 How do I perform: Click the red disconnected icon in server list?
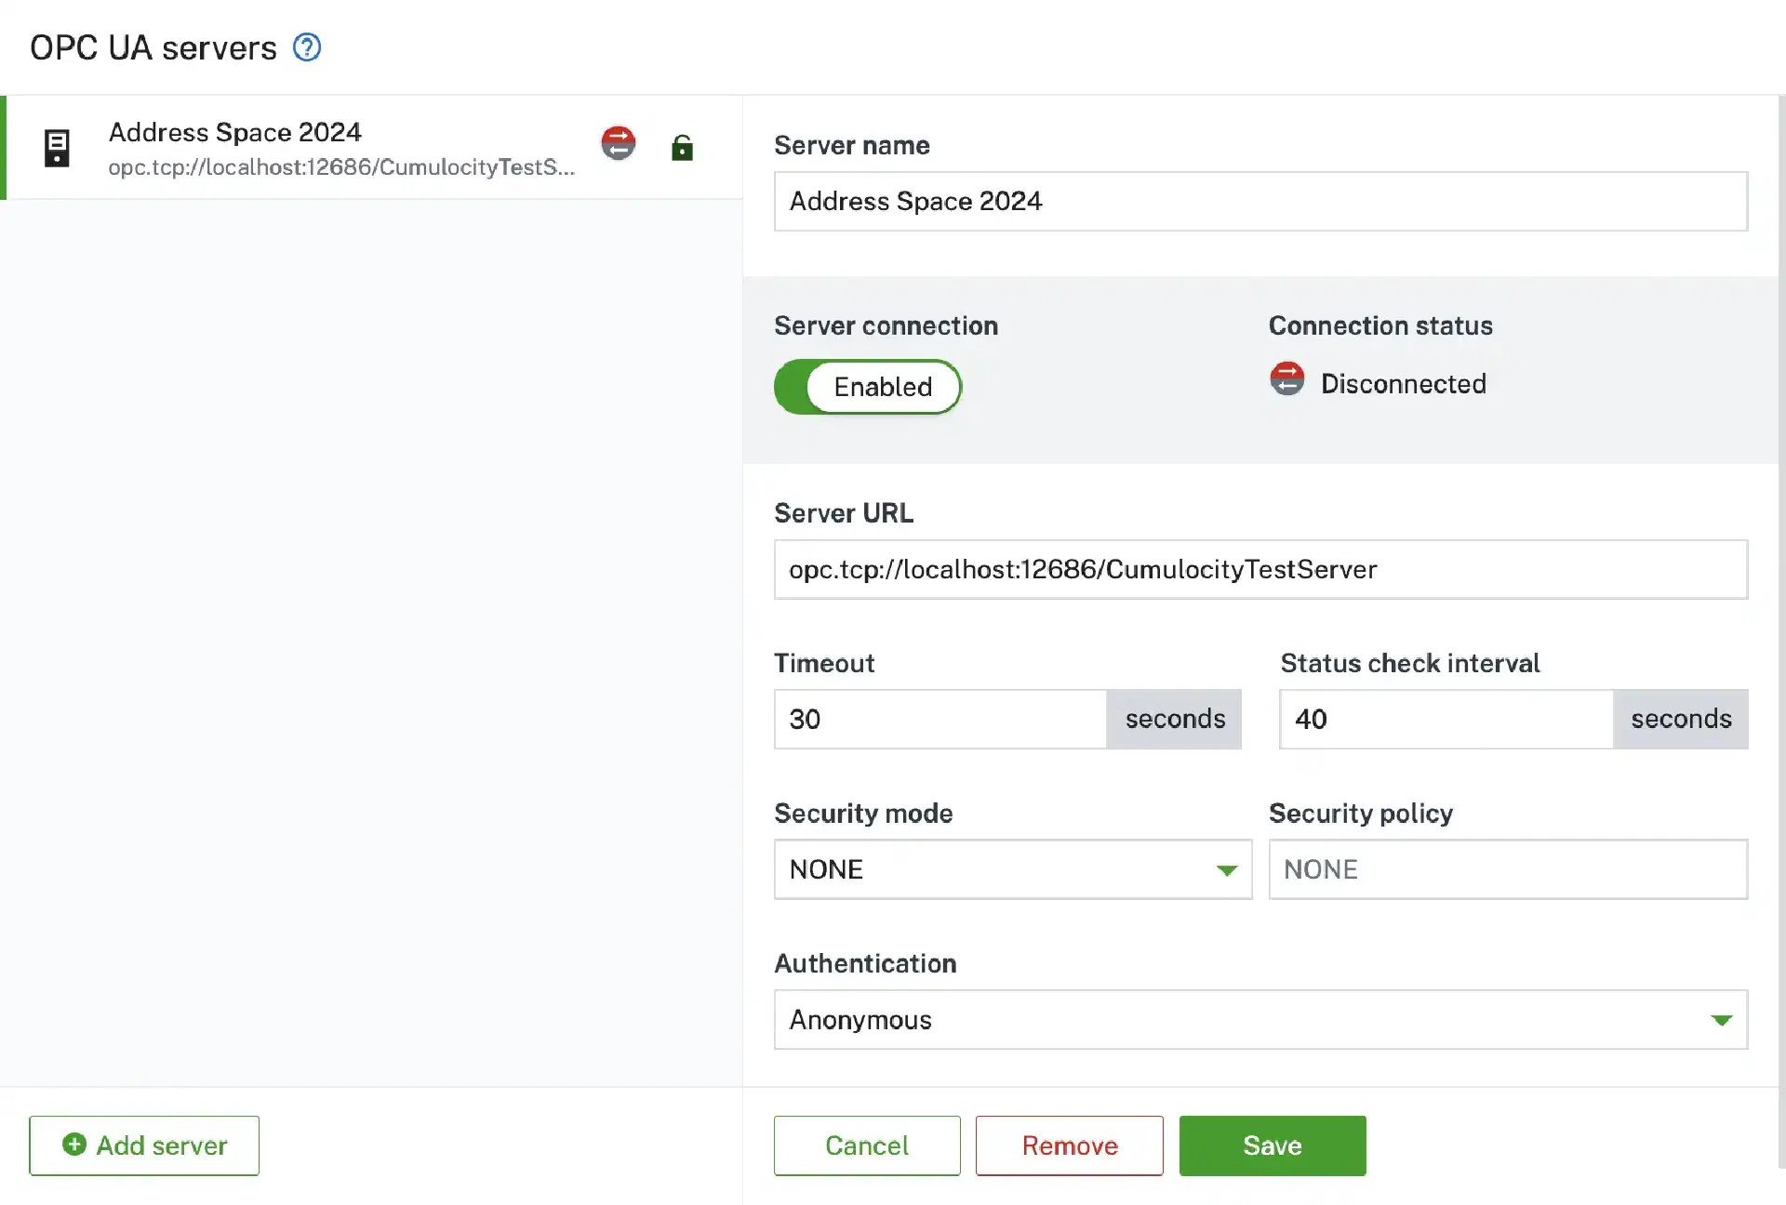pyautogui.click(x=618, y=143)
